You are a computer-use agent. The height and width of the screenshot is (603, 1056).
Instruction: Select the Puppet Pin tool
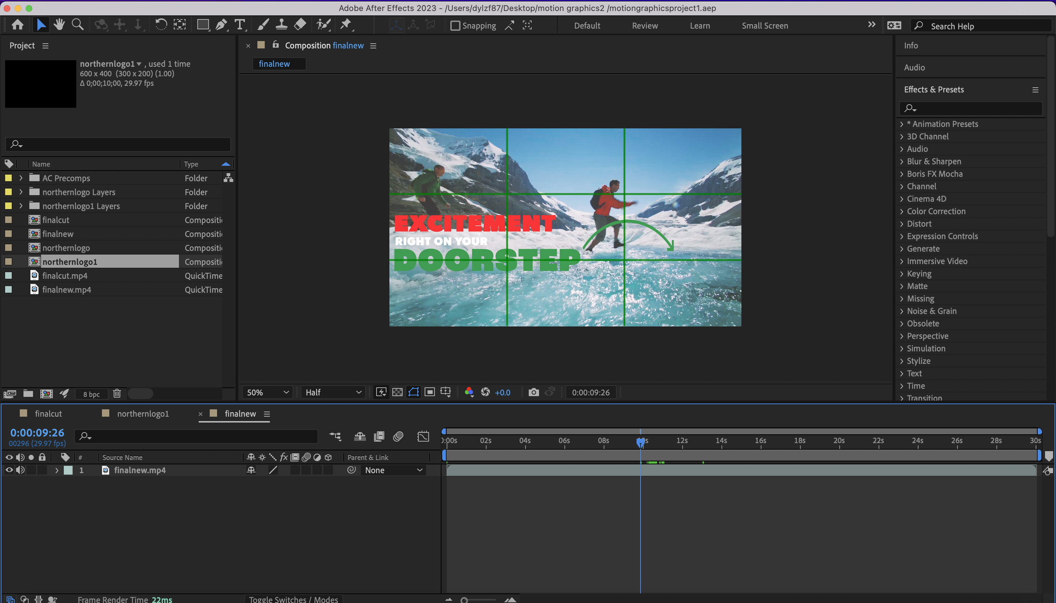point(345,25)
